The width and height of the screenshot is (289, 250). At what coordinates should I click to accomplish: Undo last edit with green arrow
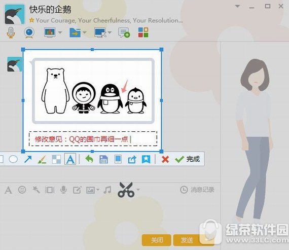[89, 159]
